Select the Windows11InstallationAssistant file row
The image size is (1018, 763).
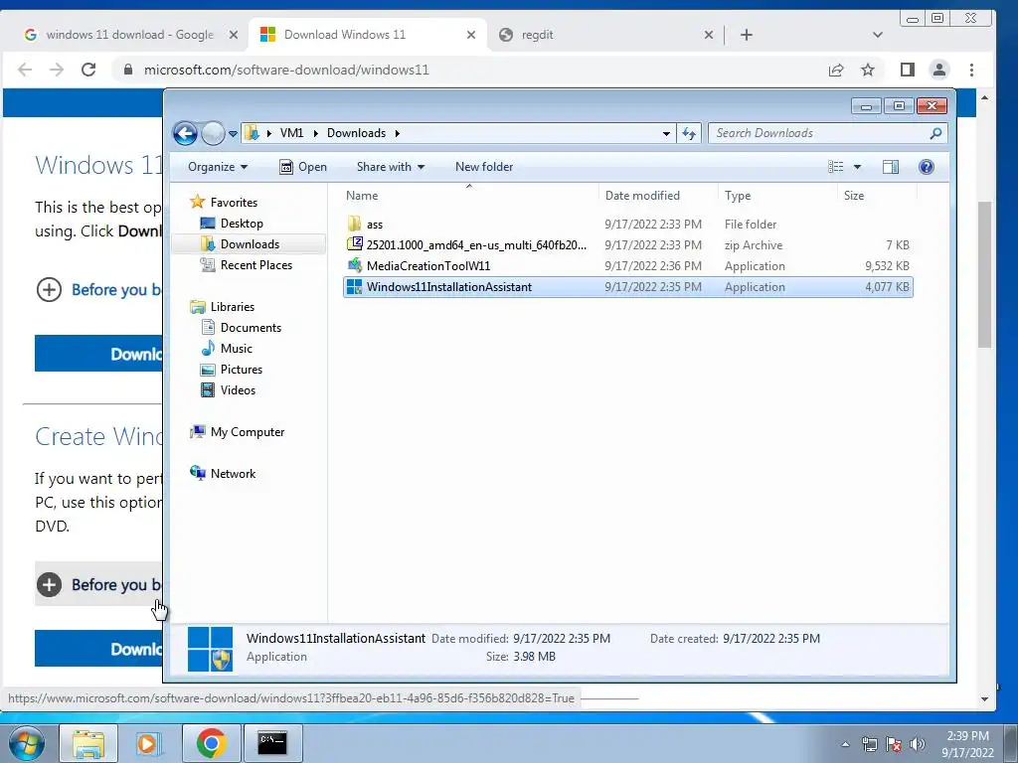click(x=628, y=287)
